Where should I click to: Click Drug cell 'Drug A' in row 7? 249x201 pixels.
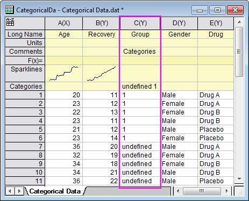click(x=216, y=147)
